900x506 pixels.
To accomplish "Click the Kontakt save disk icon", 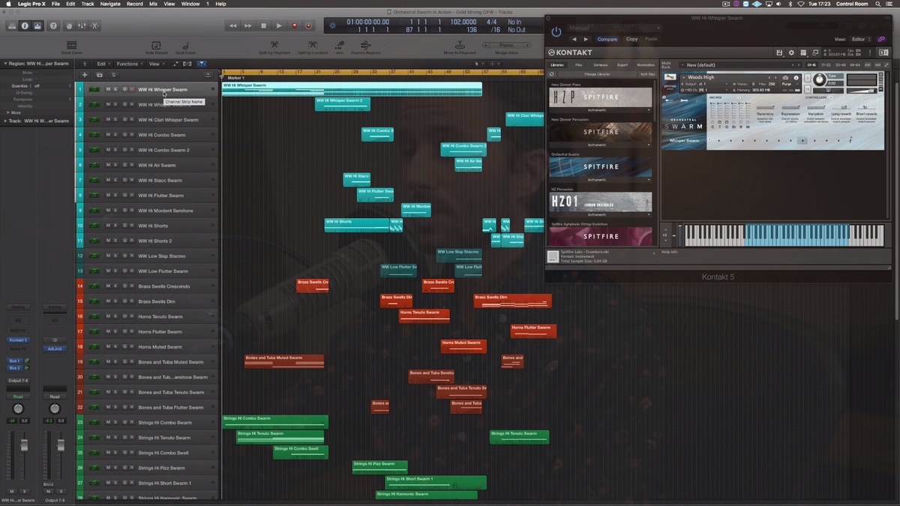I will pyautogui.click(x=779, y=52).
